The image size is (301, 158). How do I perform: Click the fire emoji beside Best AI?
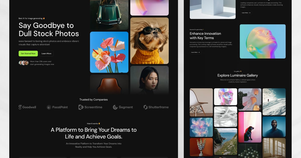pyautogui.click(x=44, y=18)
